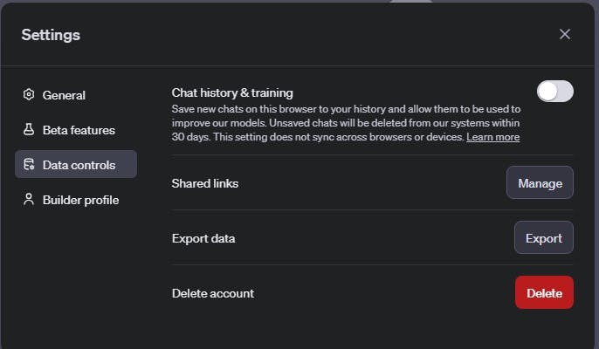Switch to the Beta features tab
599x349 pixels.
pos(79,130)
